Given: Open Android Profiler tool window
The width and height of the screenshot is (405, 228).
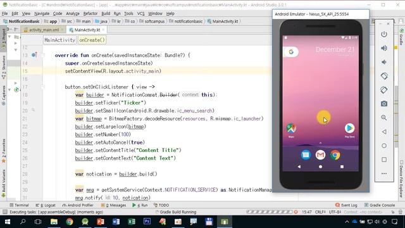Looking at the screenshot, I should [78, 205].
